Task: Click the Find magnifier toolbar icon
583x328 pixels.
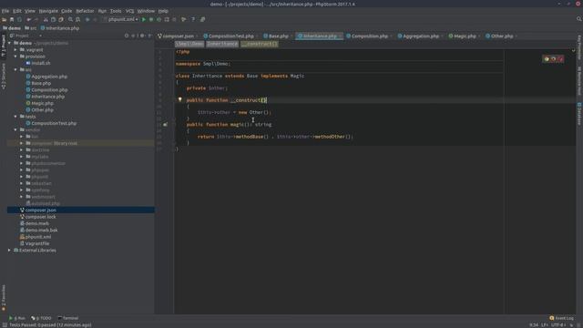Action: [70, 19]
